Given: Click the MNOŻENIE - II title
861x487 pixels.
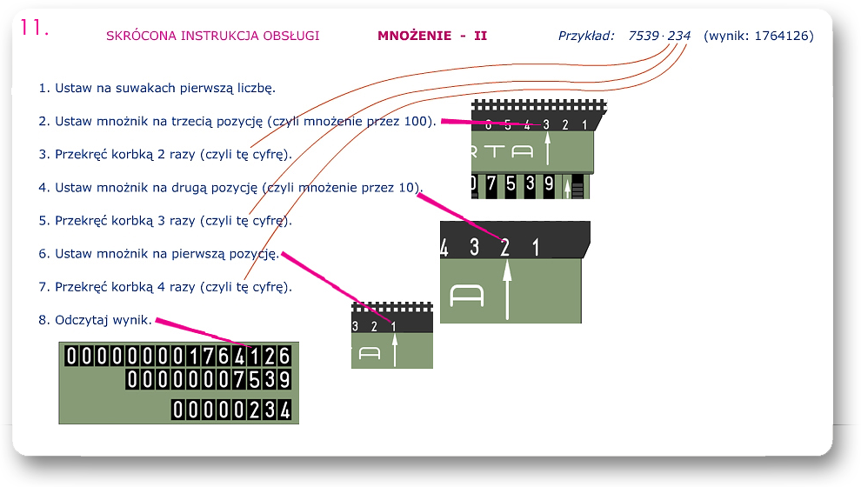Looking at the screenshot, I should click(432, 36).
